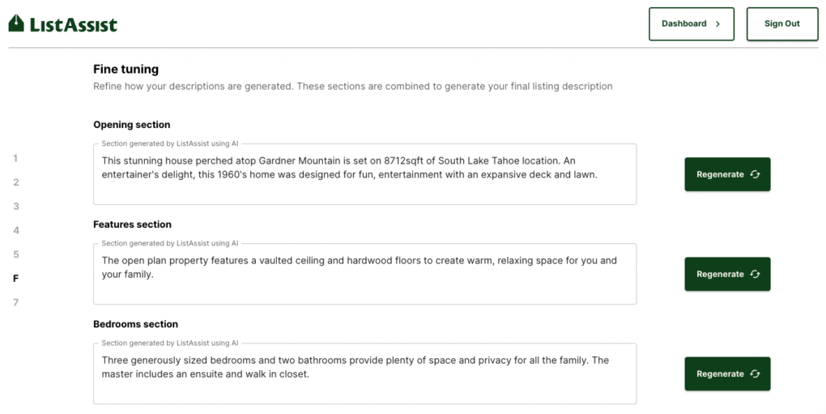The image size is (826, 414).
Task: Navigate to step 5 in sidebar
Action: [15, 254]
